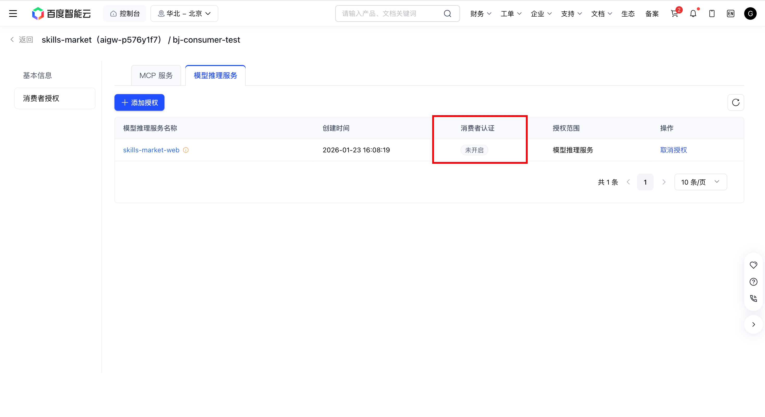This screenshot has width=765, height=417.
Task: Open the 华北 - 北京 region dropdown
Action: [x=184, y=14]
